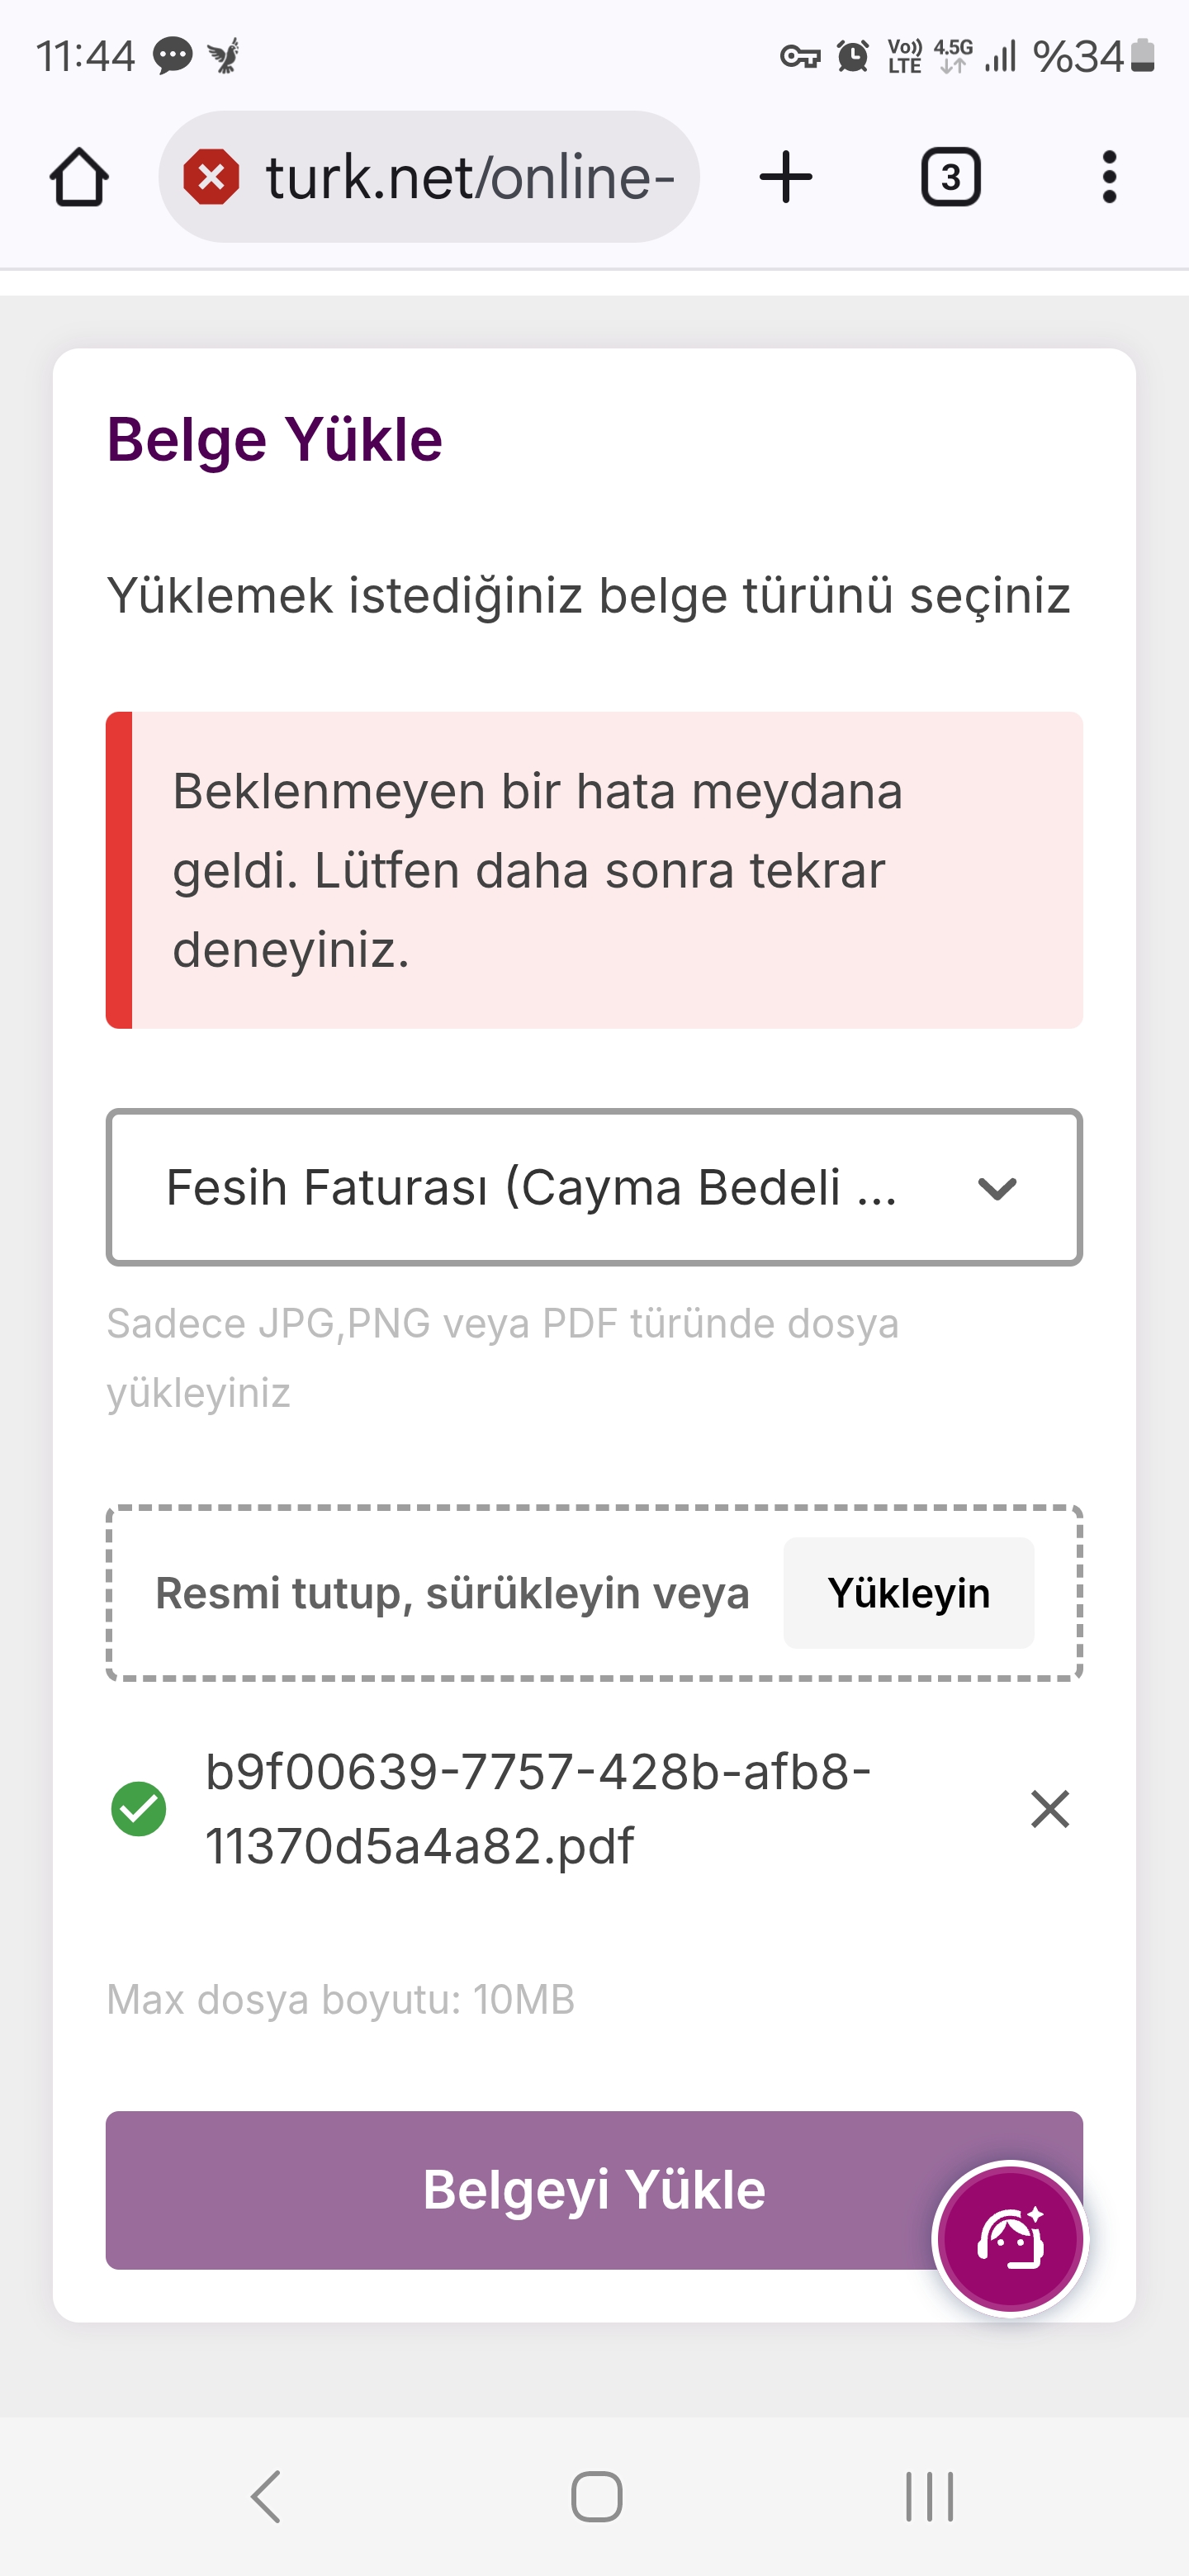Tap the green checkmark beside the PDF
This screenshot has width=1189, height=2576.
(x=139, y=1809)
